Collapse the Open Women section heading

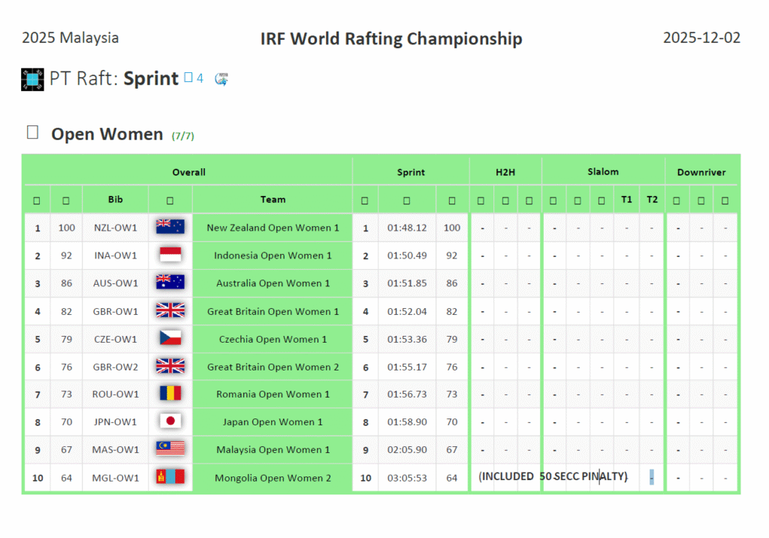click(x=32, y=133)
